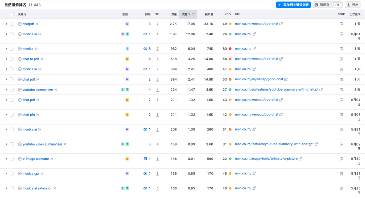Image resolution: width=365 pixels, height=199 pixels.
Task: View SERP icon in ai image animator row
Action: point(341,159)
